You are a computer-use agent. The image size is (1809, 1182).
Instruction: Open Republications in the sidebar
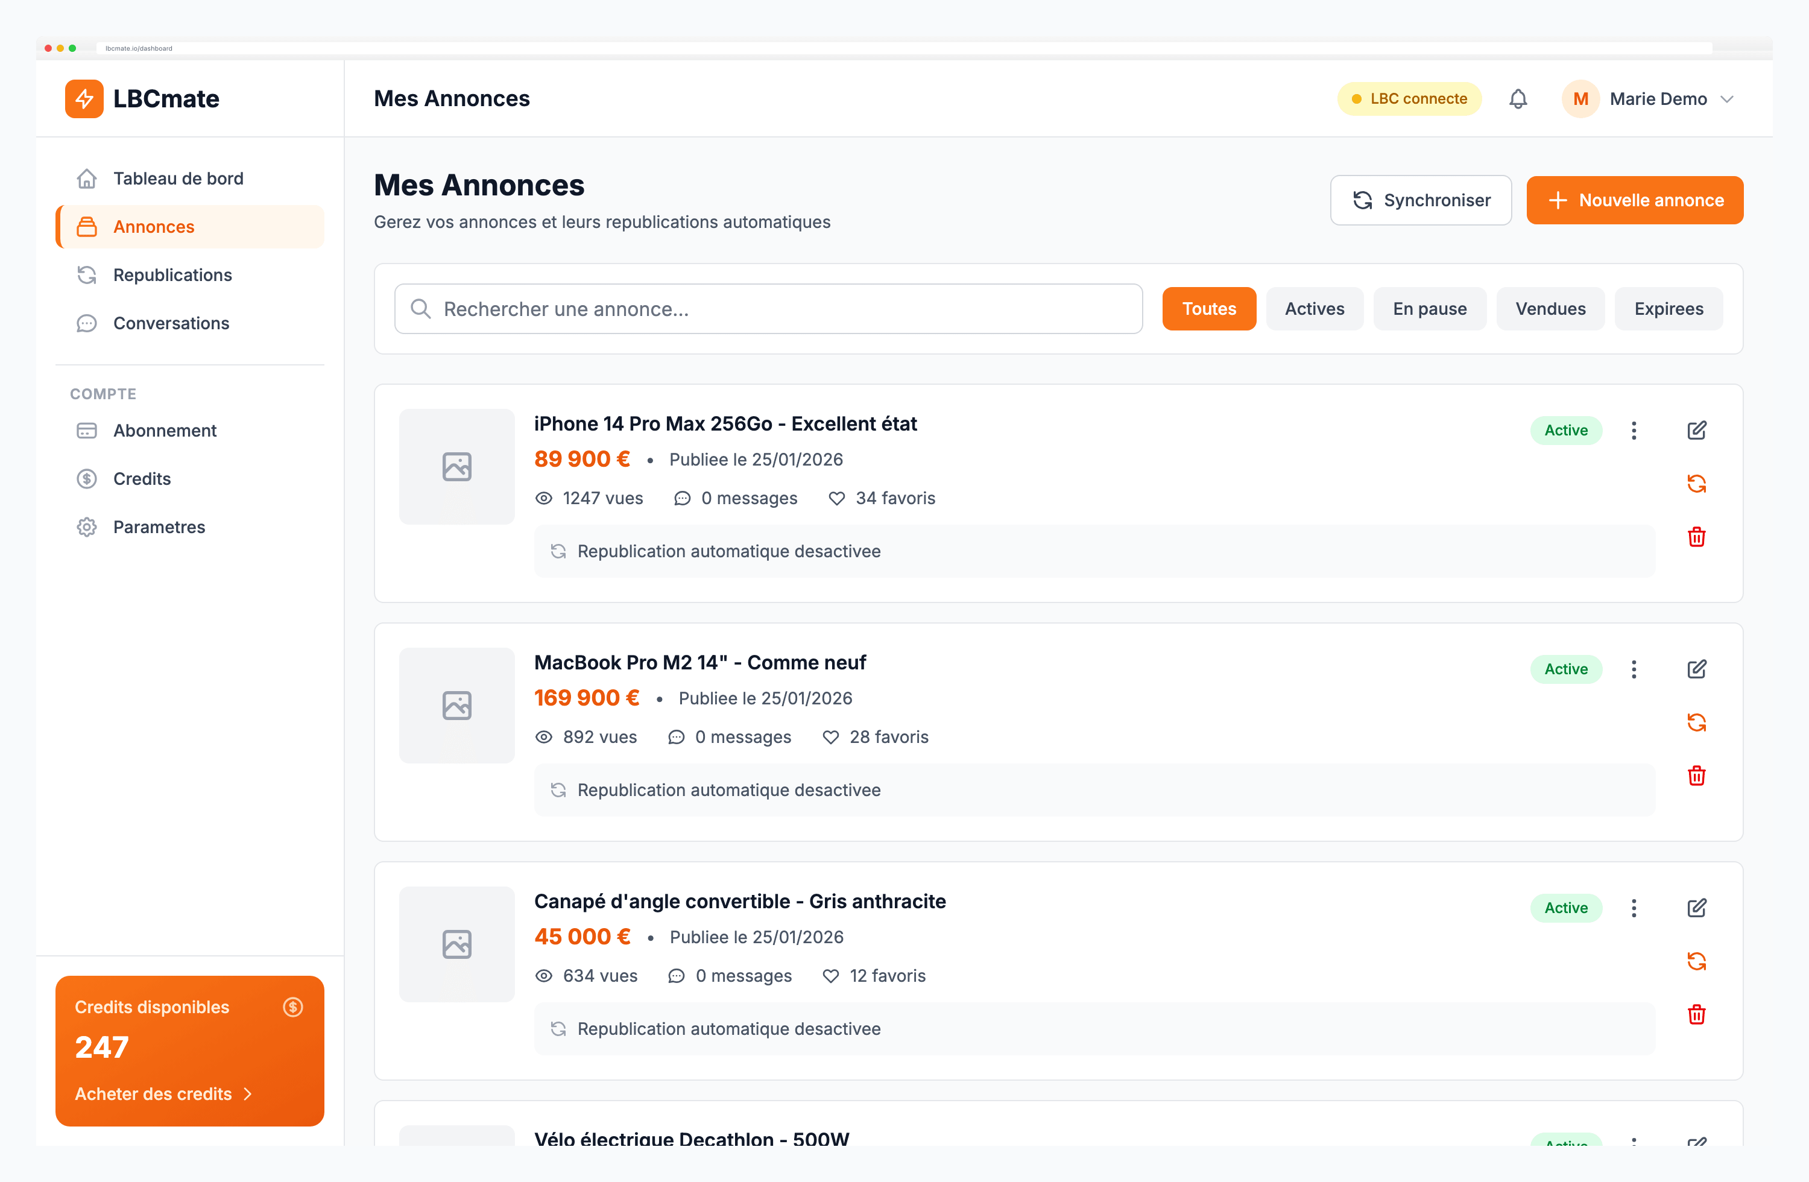coord(172,275)
